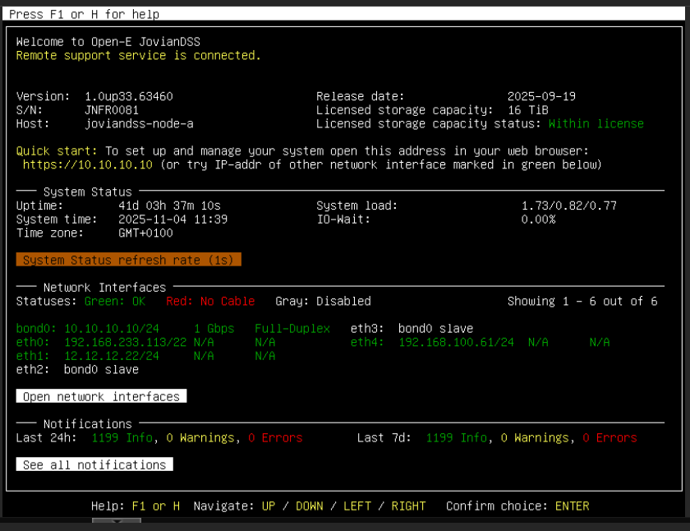
Task: Open network interfaces button
Action: click(x=101, y=396)
